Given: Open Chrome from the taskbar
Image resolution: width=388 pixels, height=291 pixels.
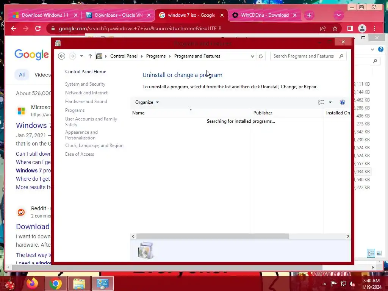Looking at the screenshot, I should click(56, 283).
